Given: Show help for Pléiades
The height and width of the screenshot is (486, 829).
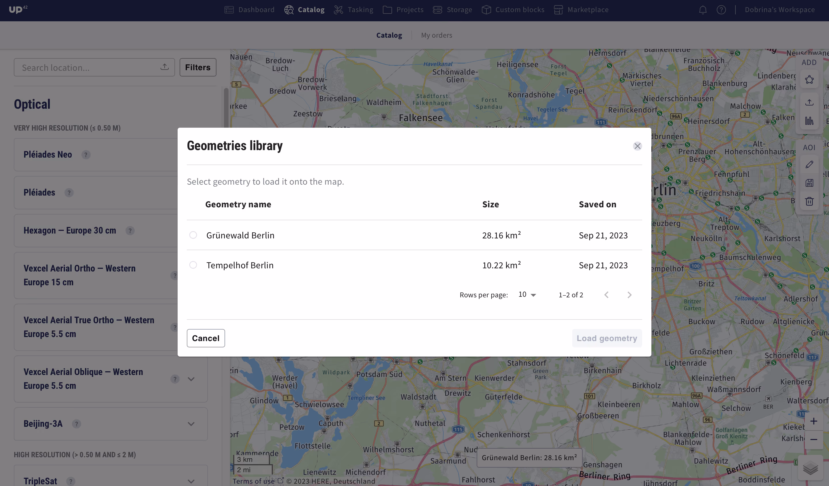Looking at the screenshot, I should click(x=69, y=193).
